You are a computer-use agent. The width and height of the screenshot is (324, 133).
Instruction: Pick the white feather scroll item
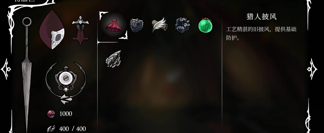tap(159, 25)
